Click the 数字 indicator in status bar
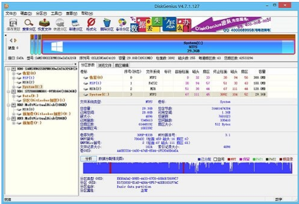This screenshot has height=204, width=299. pos(278,199)
